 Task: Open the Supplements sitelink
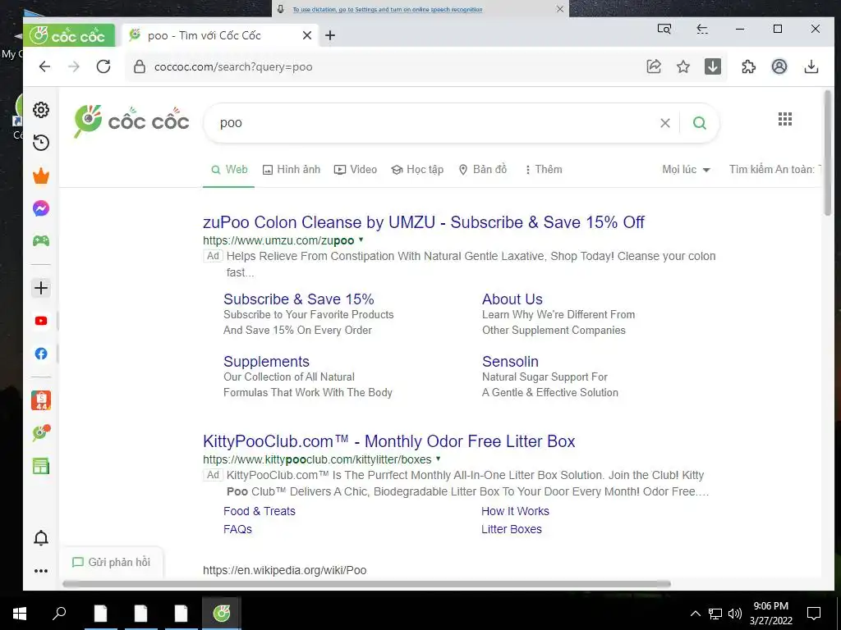(x=267, y=362)
